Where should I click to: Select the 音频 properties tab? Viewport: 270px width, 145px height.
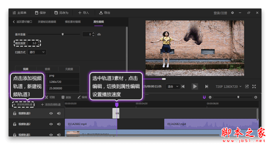click(x=47, y=69)
